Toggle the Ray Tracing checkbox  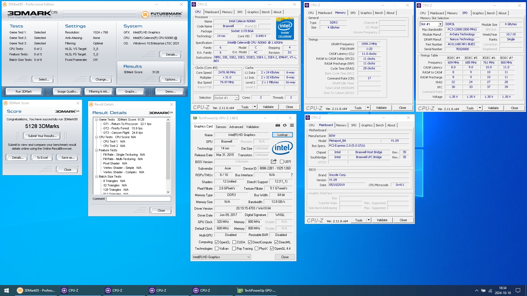click(234, 249)
